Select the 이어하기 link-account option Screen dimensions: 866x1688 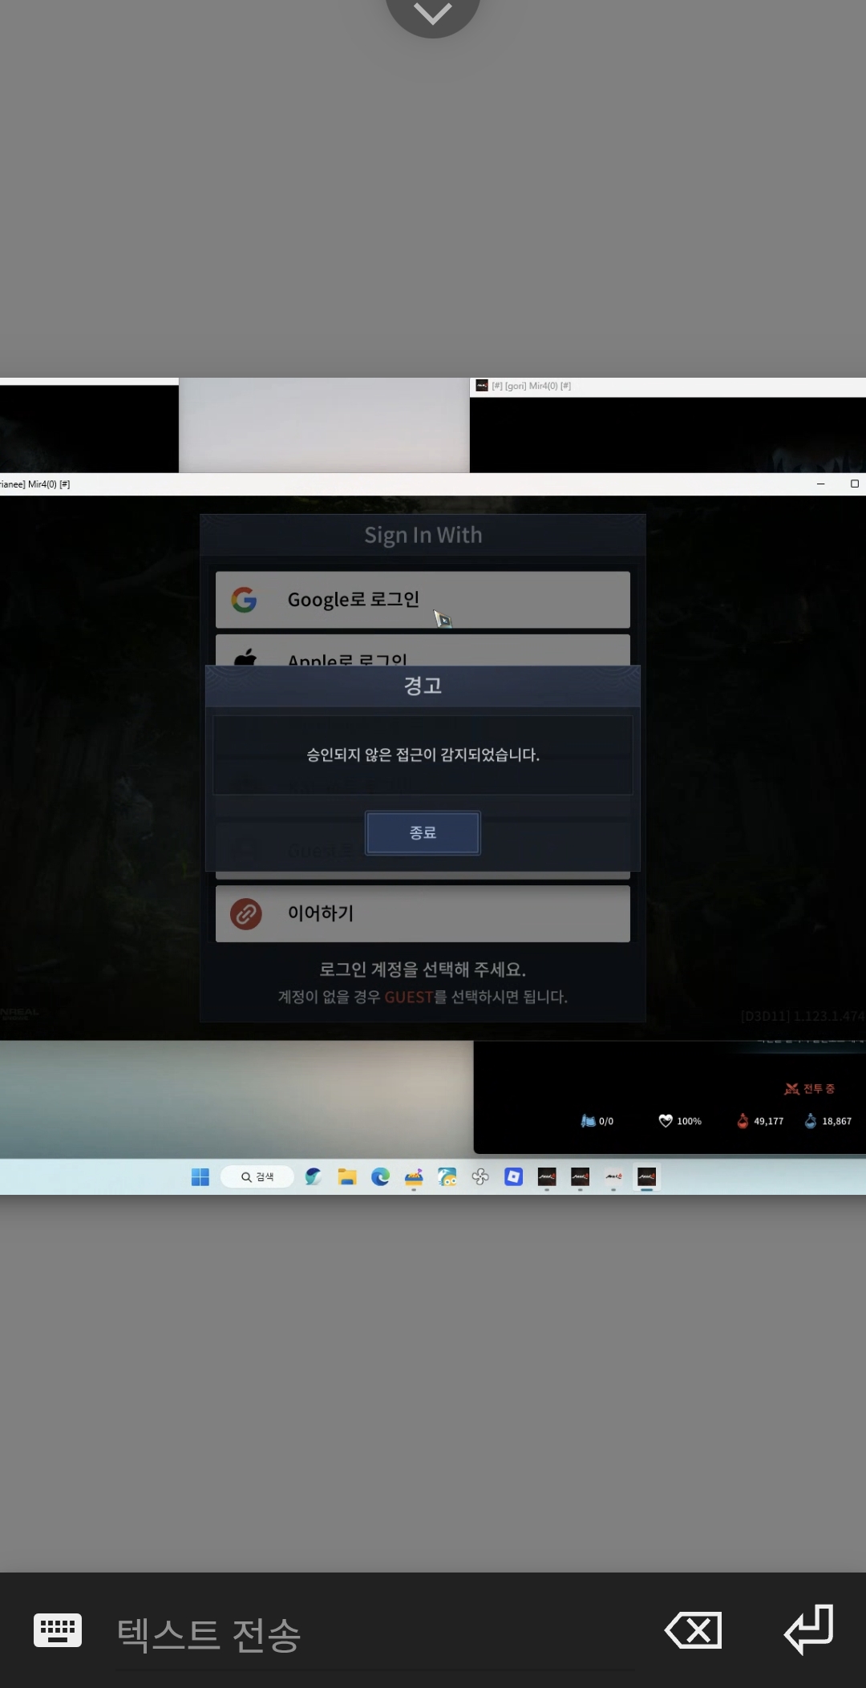point(423,913)
